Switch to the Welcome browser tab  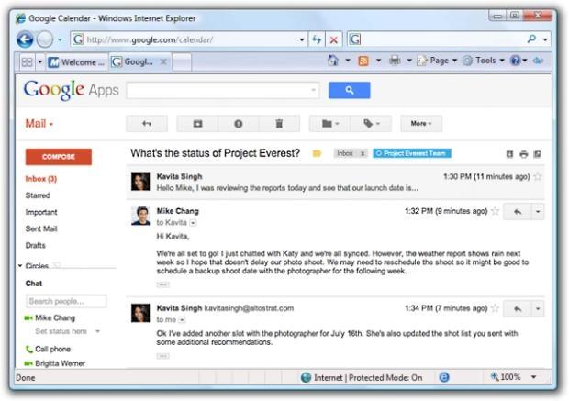click(x=77, y=62)
